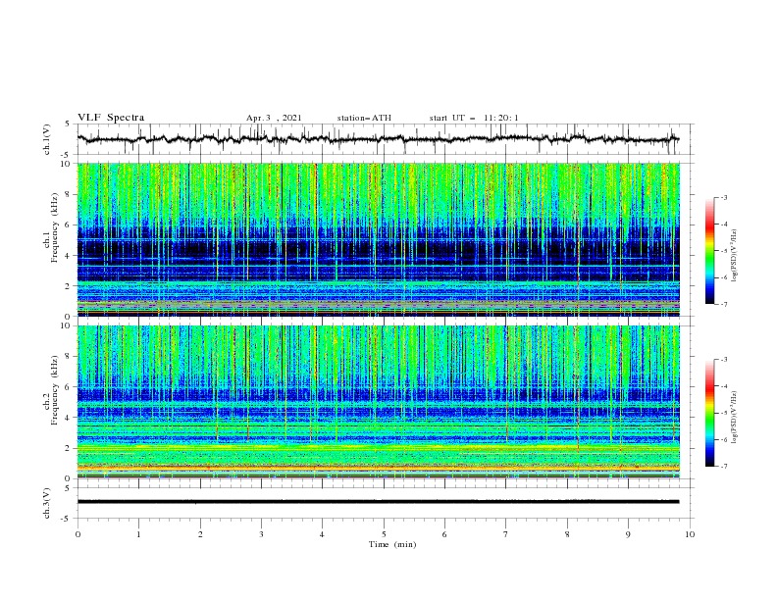Image resolution: width=777 pixels, height=600 pixels.
Task: Click the "VLF Spectra" title text
Action: (111, 118)
